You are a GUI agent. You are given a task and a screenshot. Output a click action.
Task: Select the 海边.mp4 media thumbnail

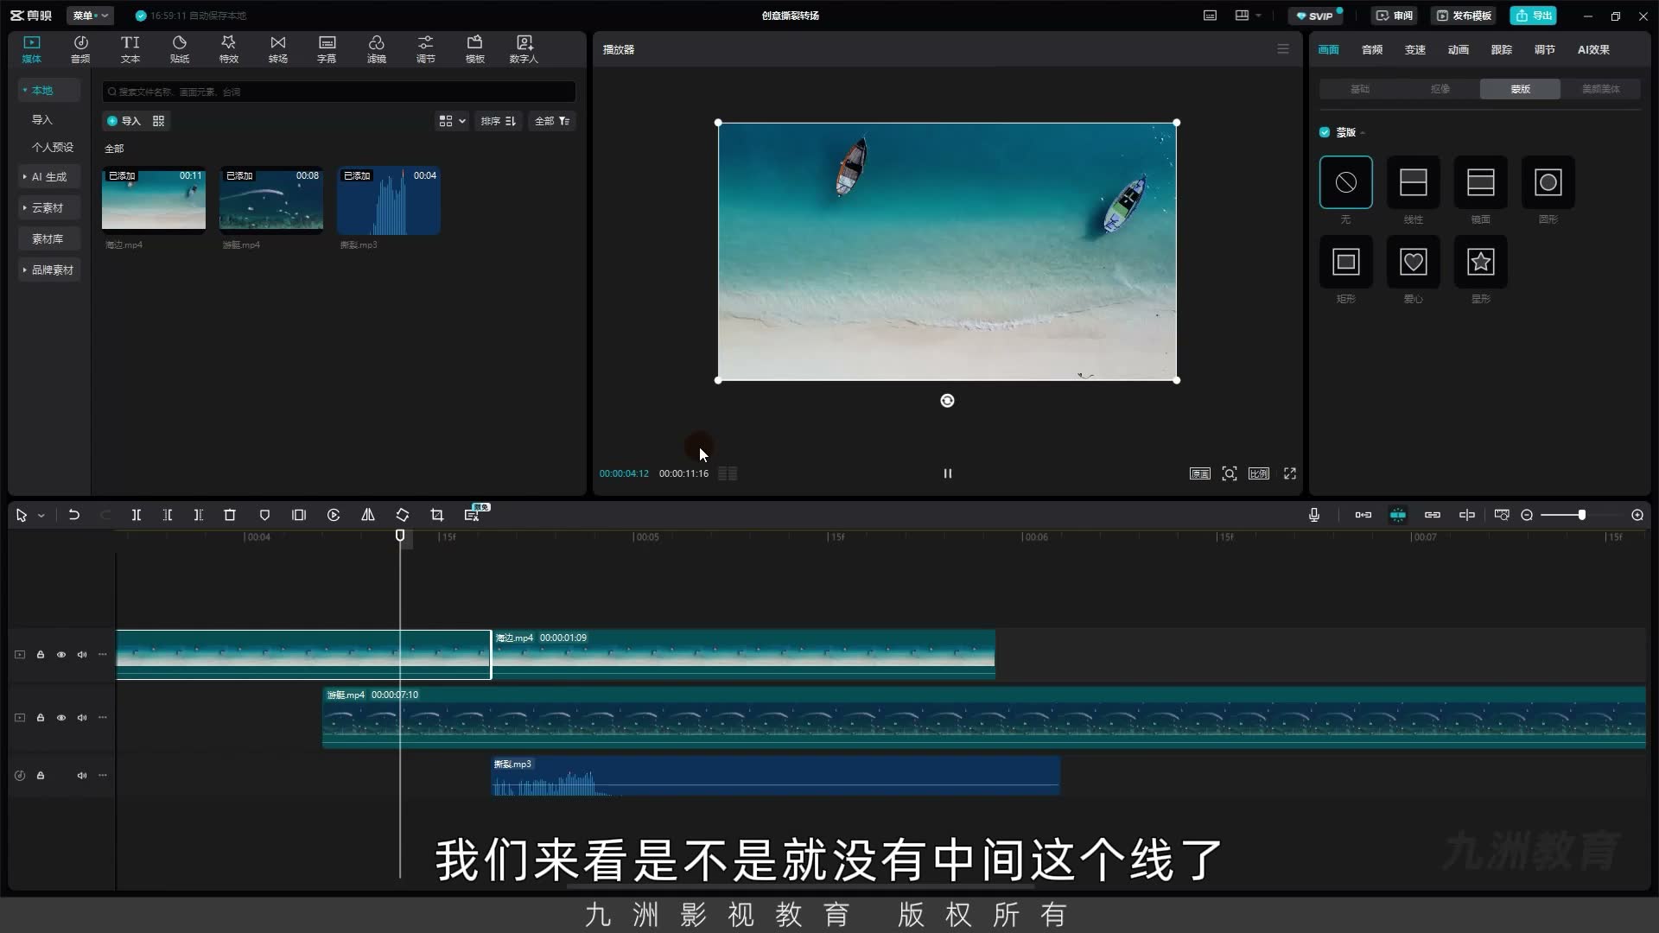[x=154, y=200]
